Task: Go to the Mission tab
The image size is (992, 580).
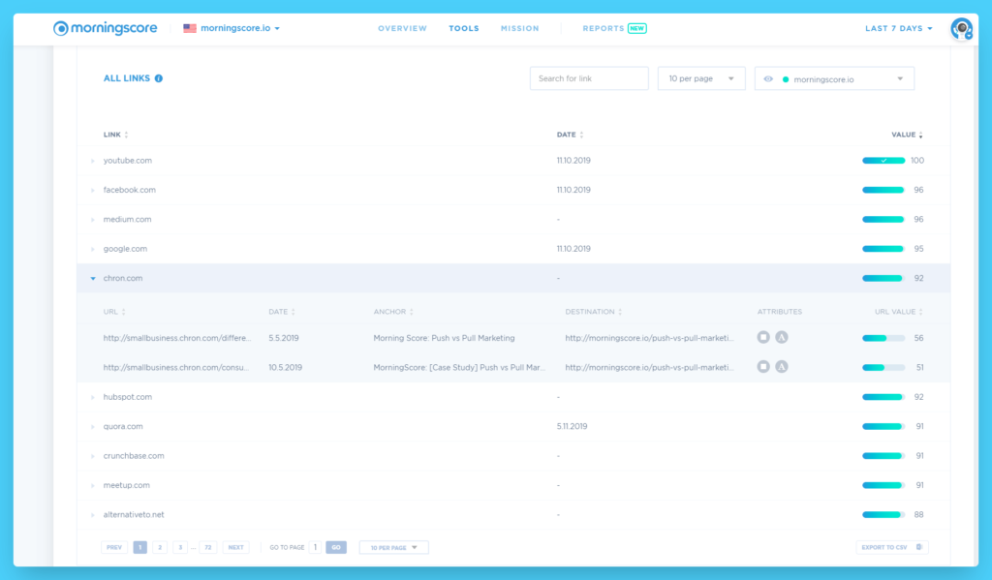Action: coord(520,28)
